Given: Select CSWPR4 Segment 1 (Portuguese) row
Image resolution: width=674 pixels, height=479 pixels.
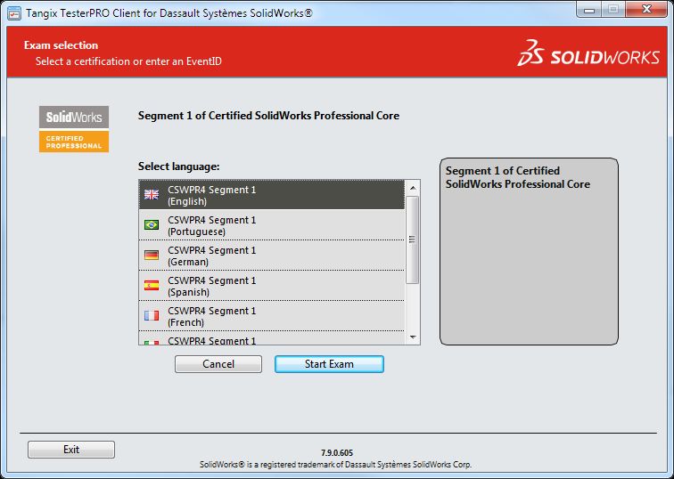Looking at the screenshot, I should coord(271,225).
